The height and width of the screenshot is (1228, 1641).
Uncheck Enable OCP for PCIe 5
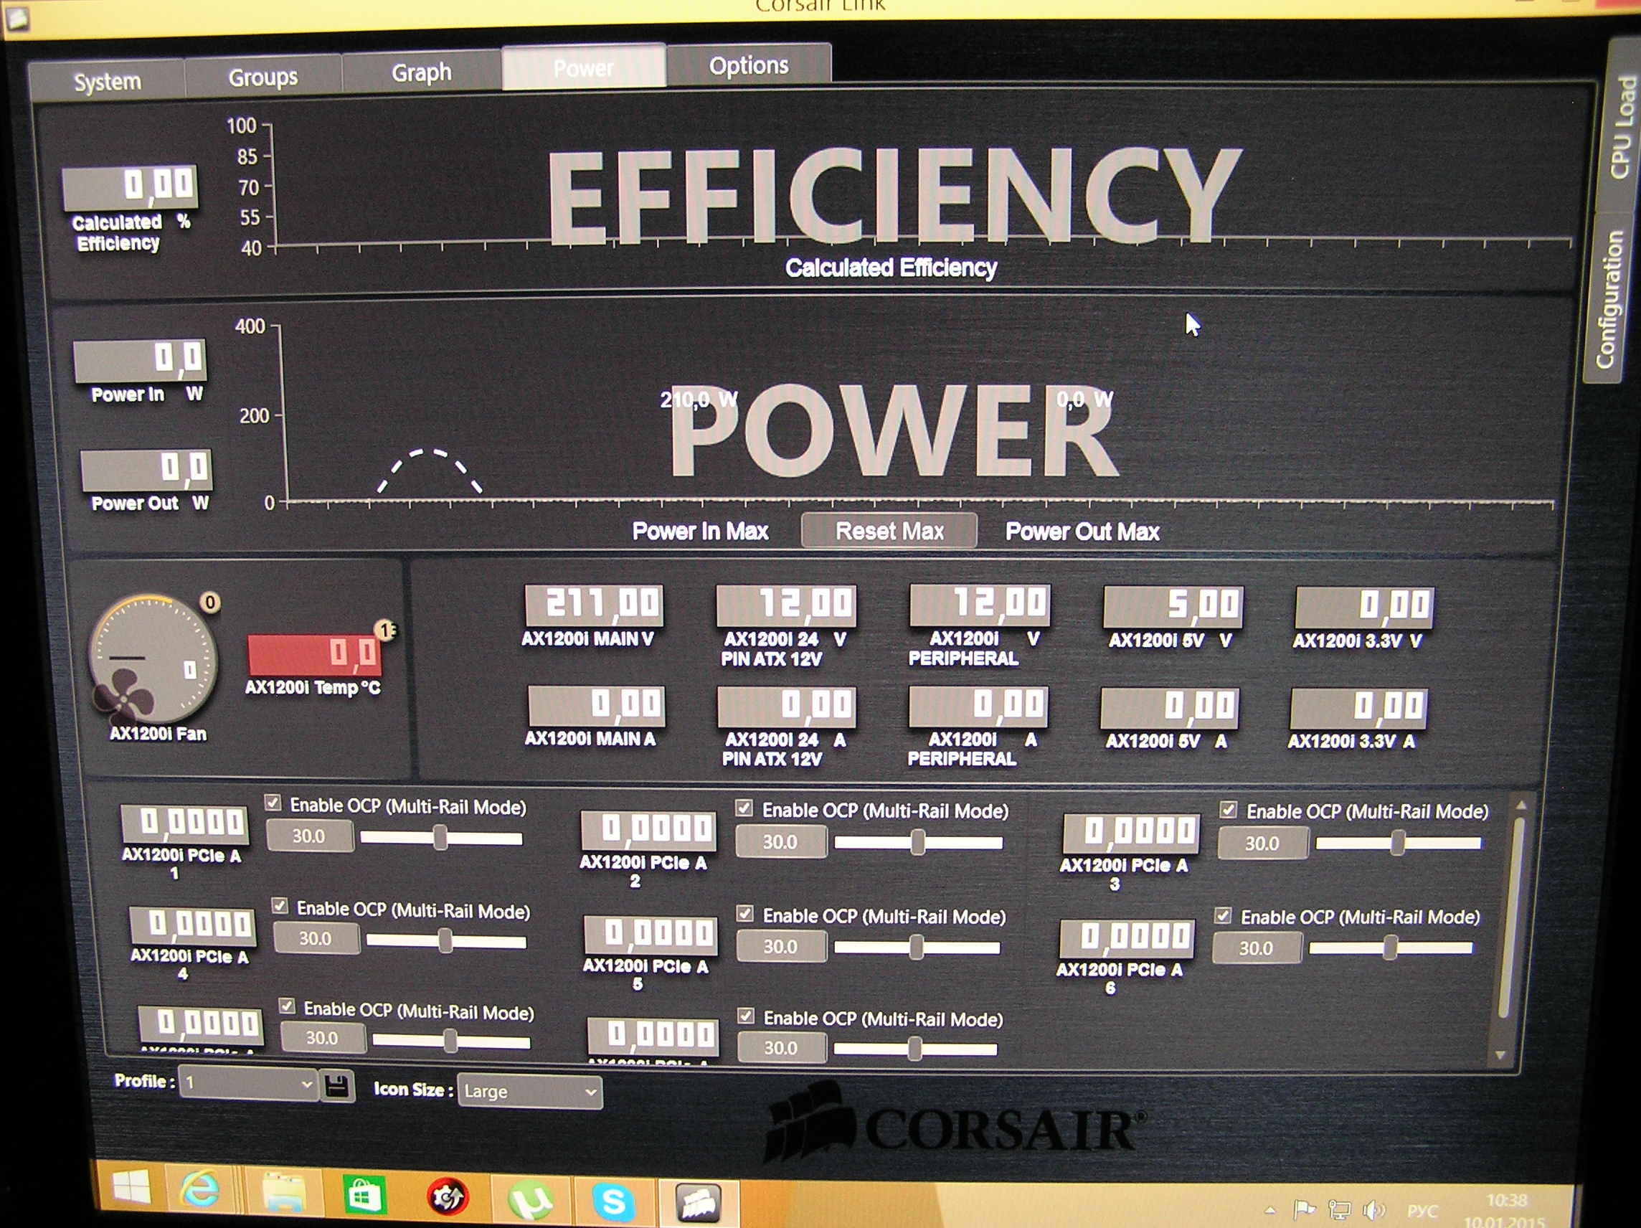point(744,913)
